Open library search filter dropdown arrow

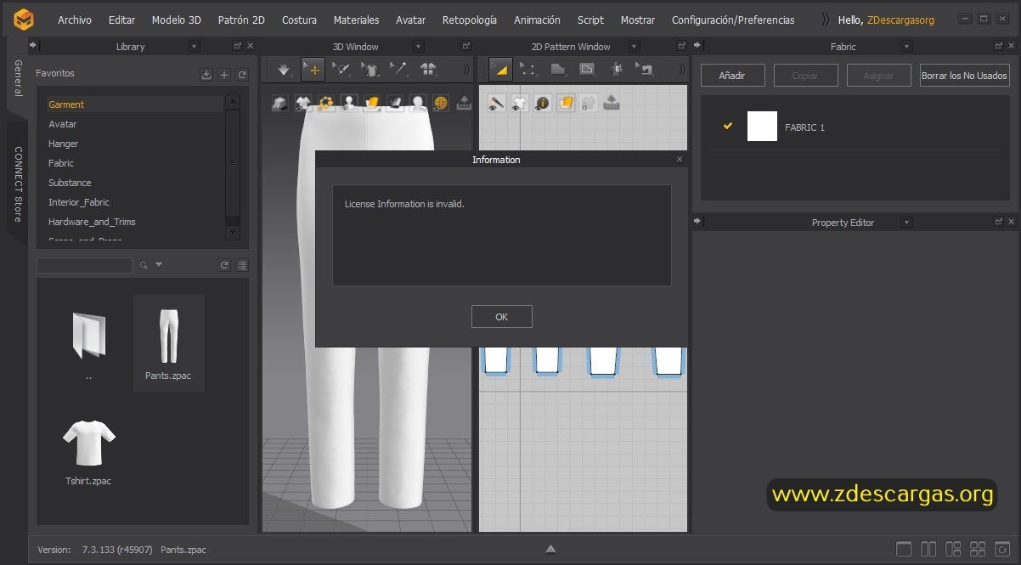click(x=159, y=265)
